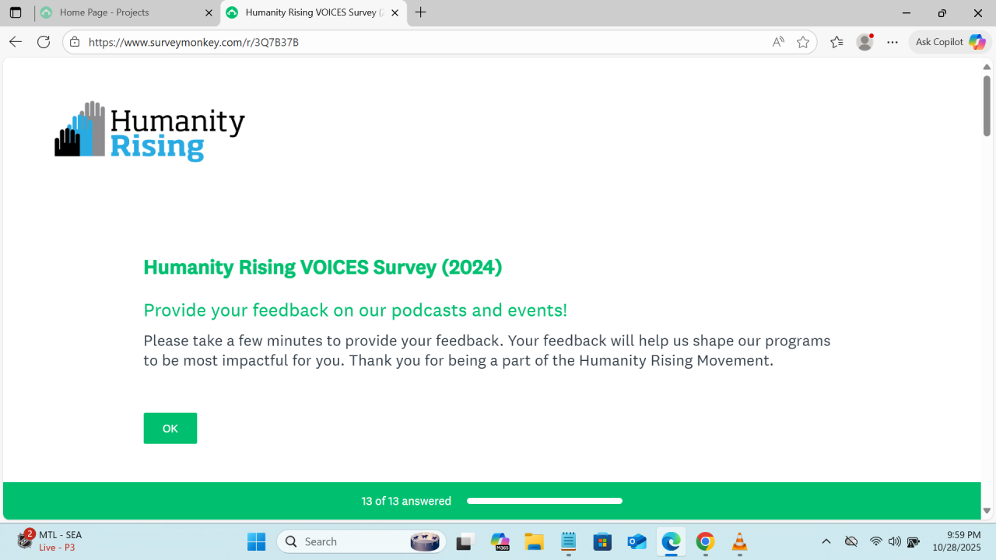Open the browser profile menu

pyautogui.click(x=864, y=42)
